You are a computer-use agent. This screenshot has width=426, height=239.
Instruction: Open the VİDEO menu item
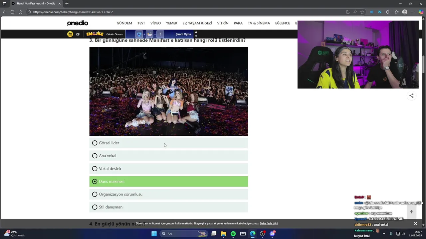click(155, 23)
